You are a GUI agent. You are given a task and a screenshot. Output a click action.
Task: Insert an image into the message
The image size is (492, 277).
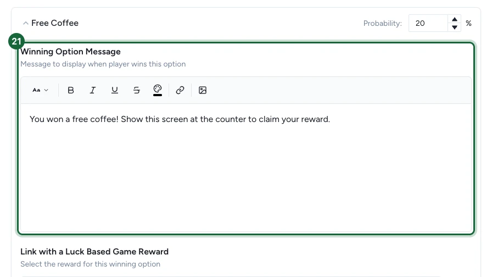[203, 91]
